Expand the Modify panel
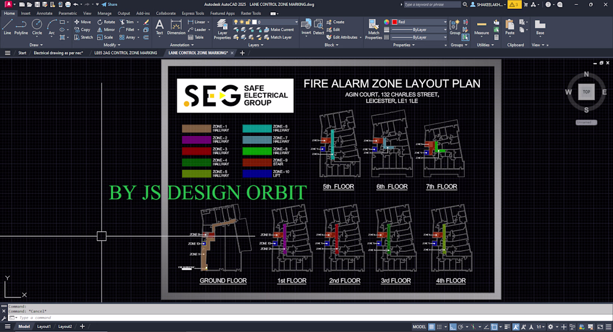The width and height of the screenshot is (613, 332). [111, 45]
